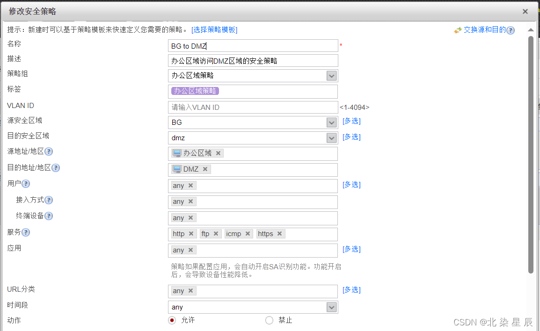Click the 选择策略模板 link
This screenshot has height=331, width=540.
pos(214,30)
